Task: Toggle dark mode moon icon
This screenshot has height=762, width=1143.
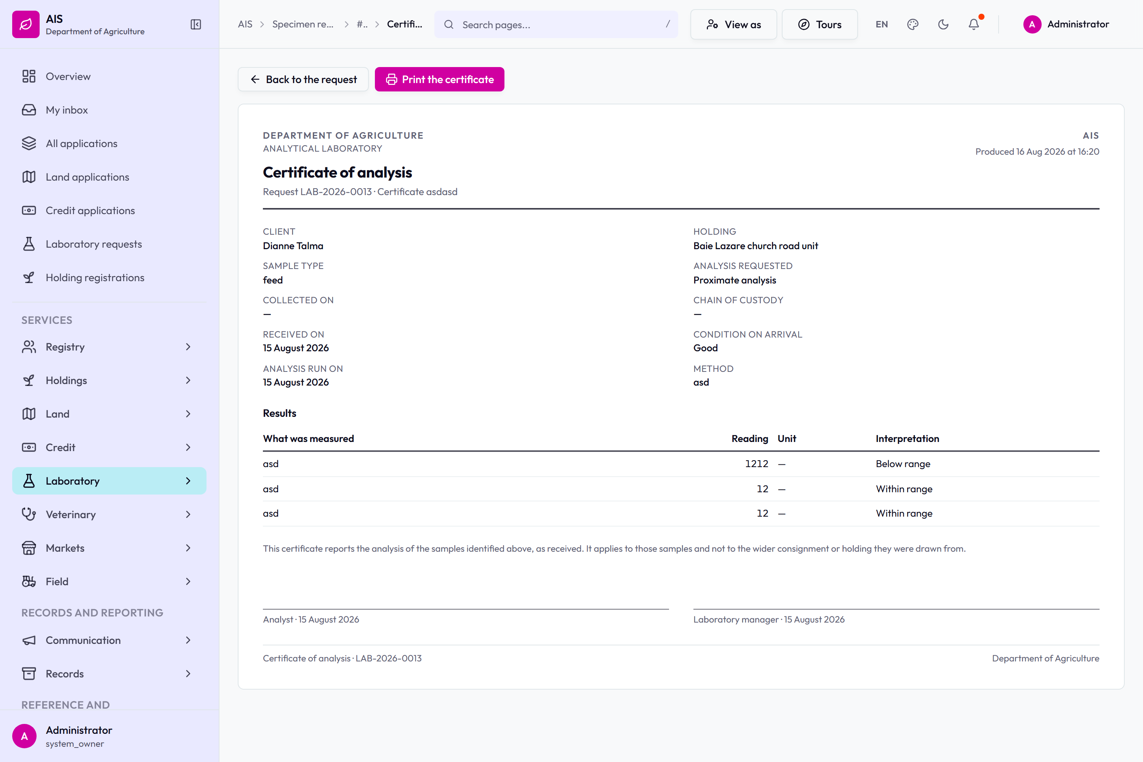Action: [943, 24]
